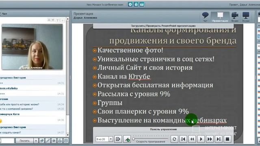
Task: Click the chat eraser/clear icon
Action: pyautogui.click(x=42, y=141)
